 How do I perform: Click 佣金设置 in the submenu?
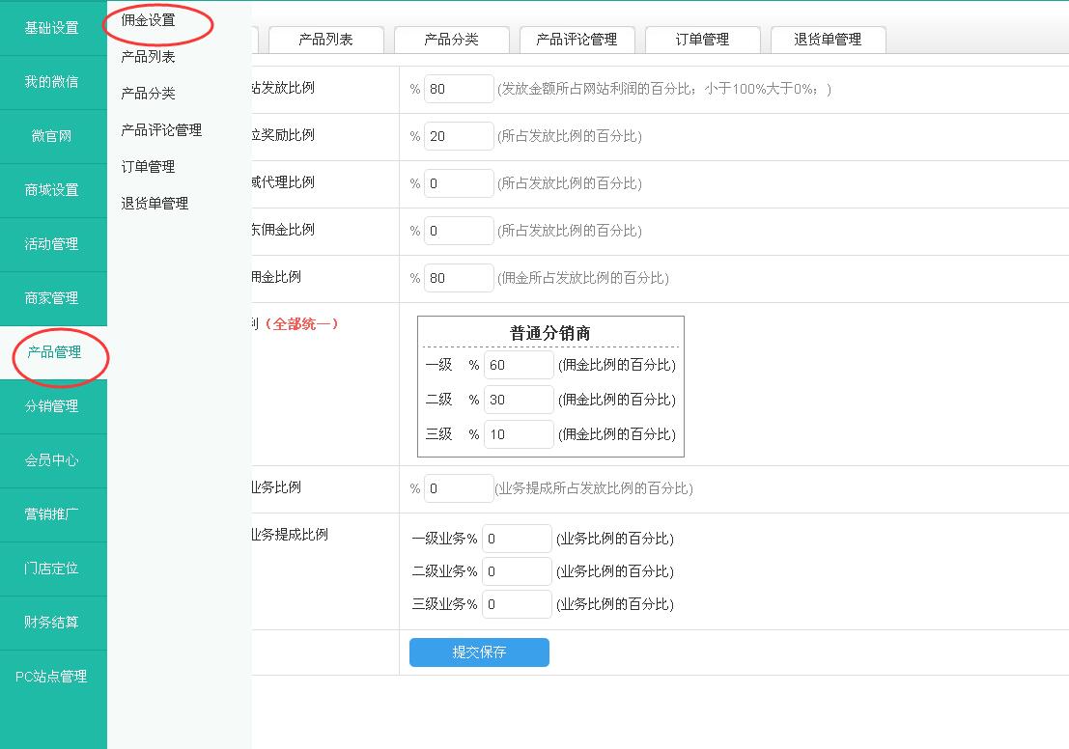(149, 20)
